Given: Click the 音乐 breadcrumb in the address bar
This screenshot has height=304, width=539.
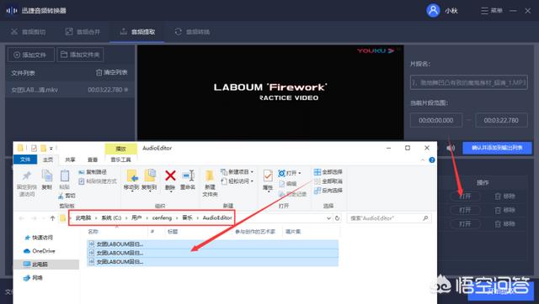Looking at the screenshot, I should point(187,218).
